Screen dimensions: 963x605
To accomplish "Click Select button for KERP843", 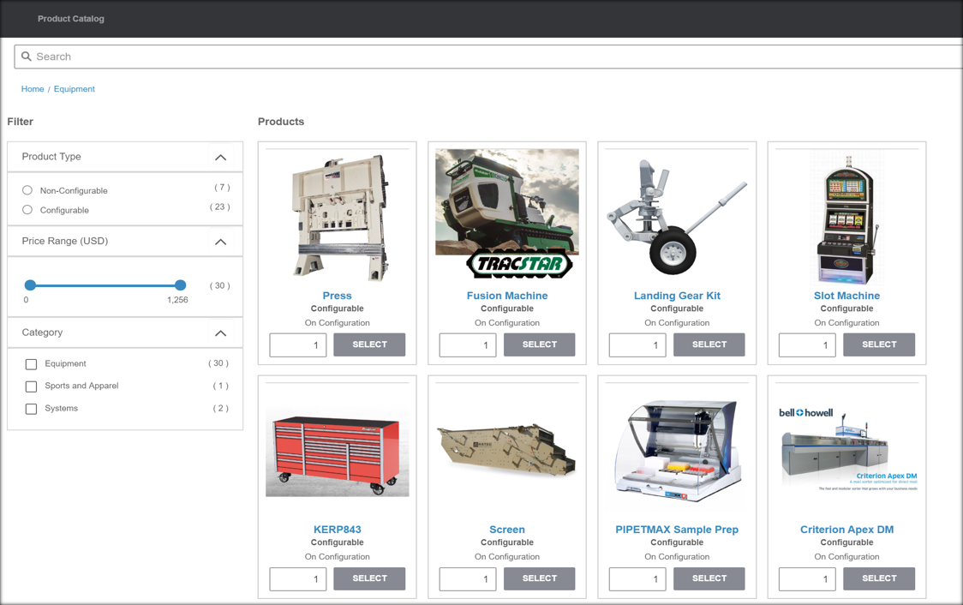I will (x=369, y=578).
